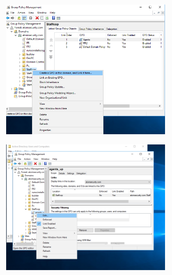Click Enforced column header in upper list
172x275 pixels.
pyautogui.click(x=112, y=35)
